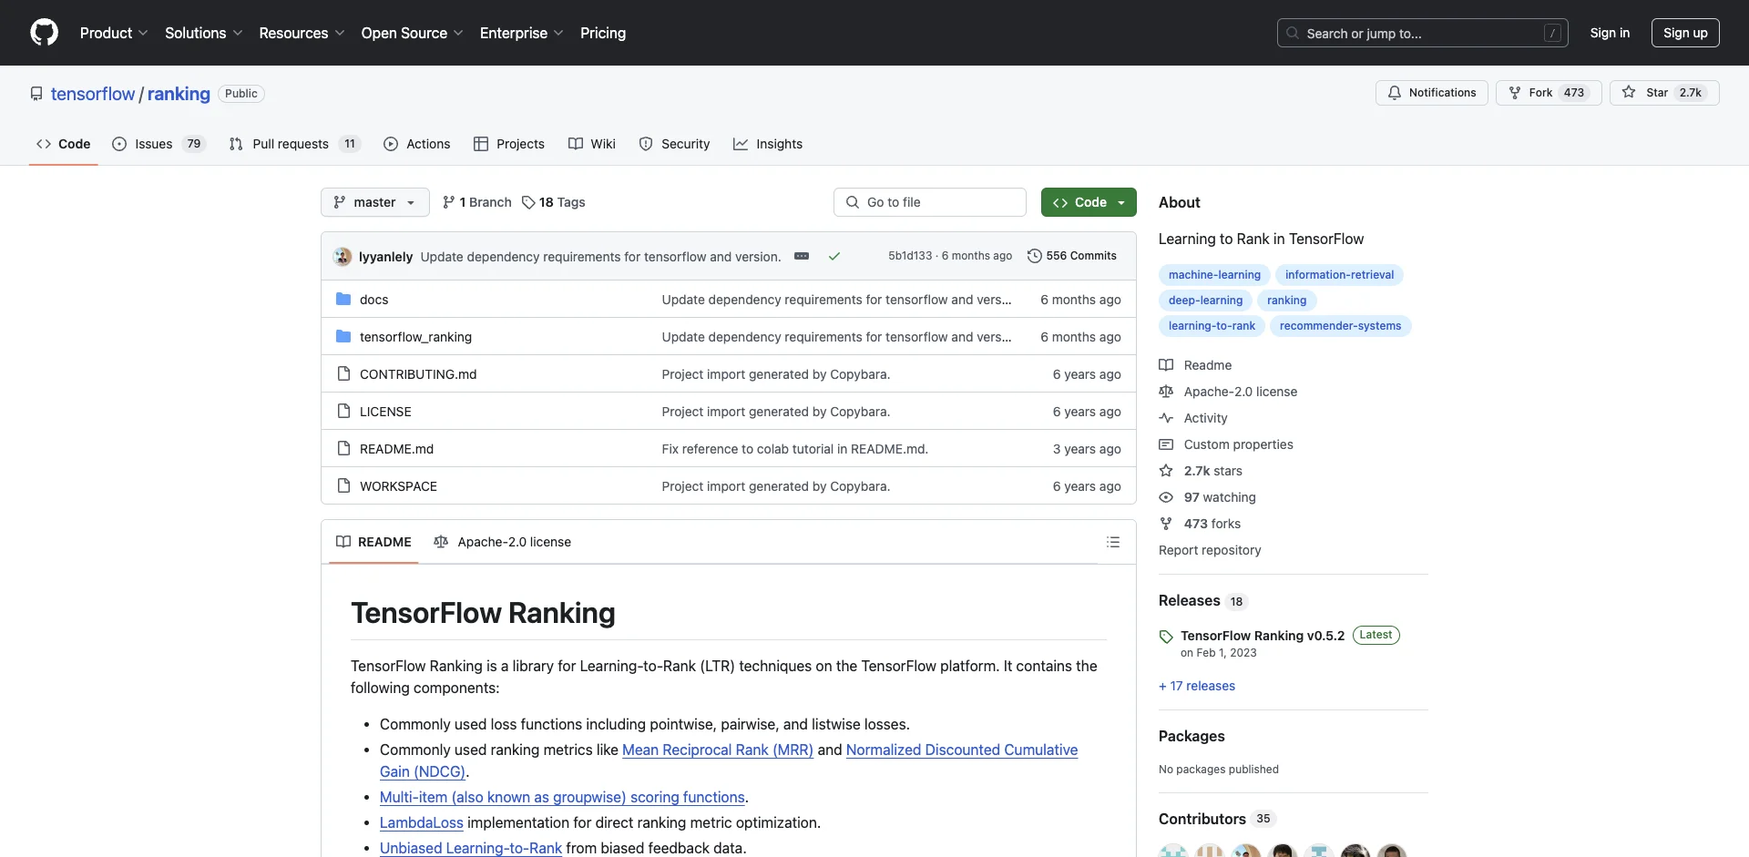The height and width of the screenshot is (857, 1749).
Task: Click the notifications bell icon
Action: (1394, 92)
